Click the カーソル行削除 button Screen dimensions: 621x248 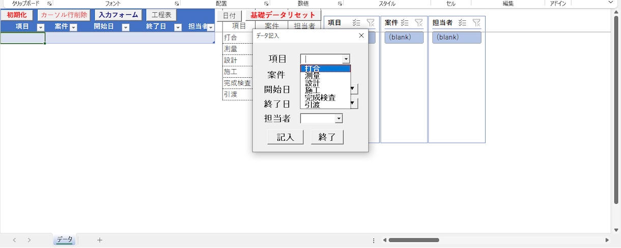(64, 15)
